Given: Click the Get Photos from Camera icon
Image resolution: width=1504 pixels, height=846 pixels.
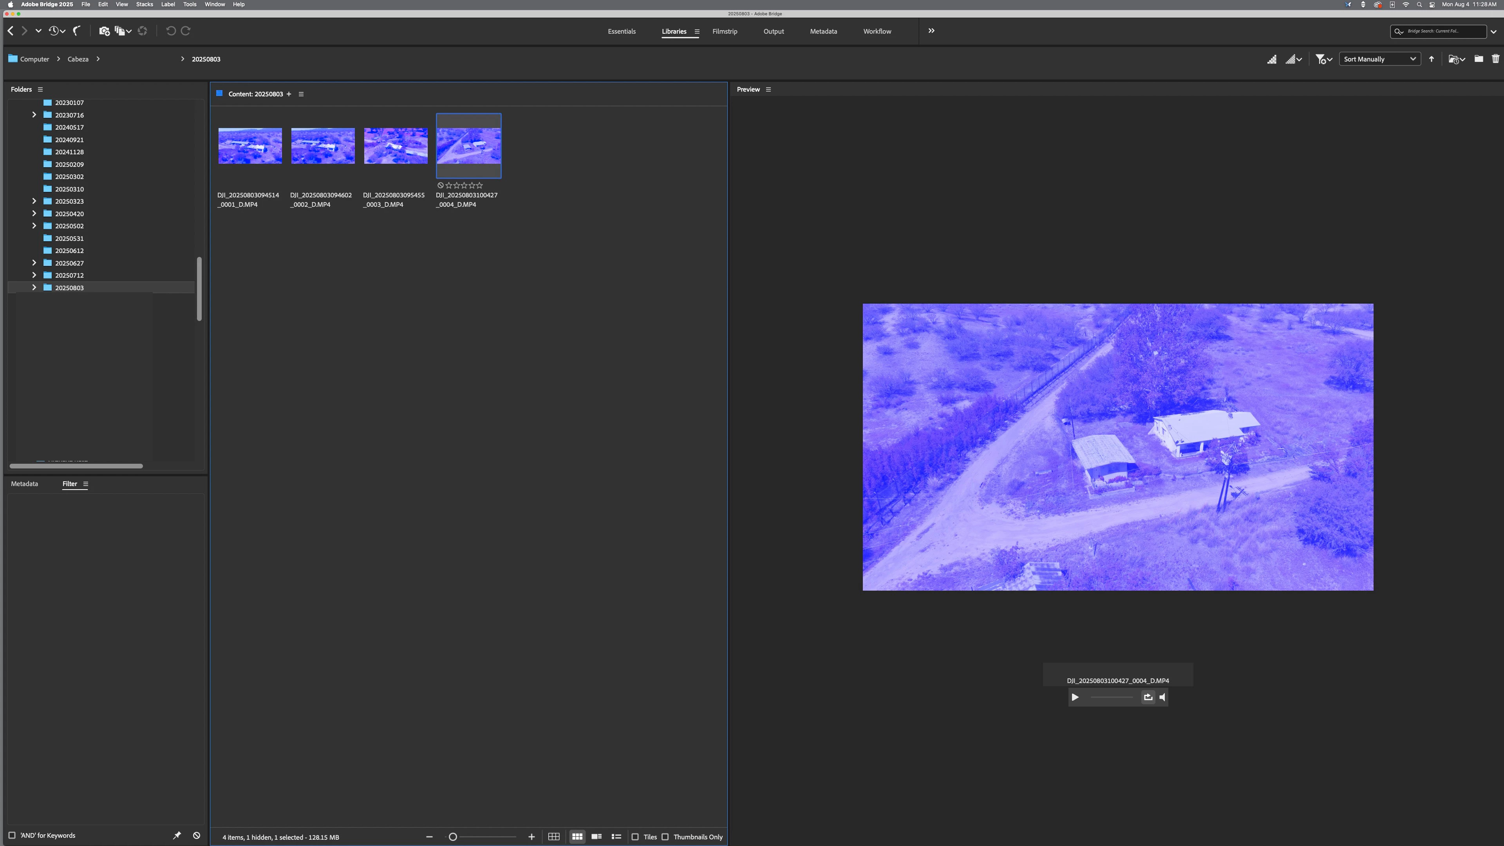Looking at the screenshot, I should tap(104, 31).
